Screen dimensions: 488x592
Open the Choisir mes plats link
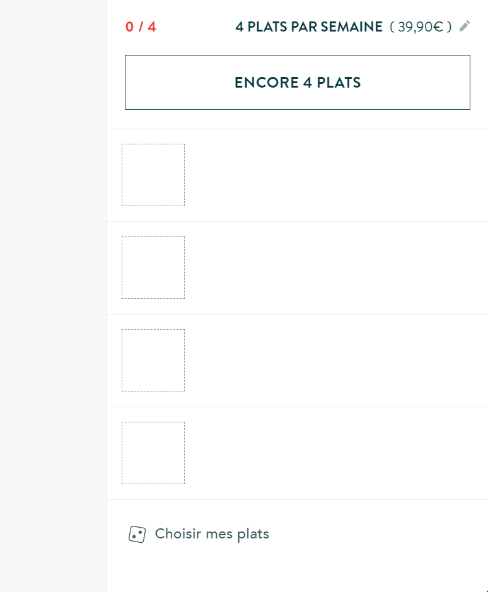coord(212,534)
